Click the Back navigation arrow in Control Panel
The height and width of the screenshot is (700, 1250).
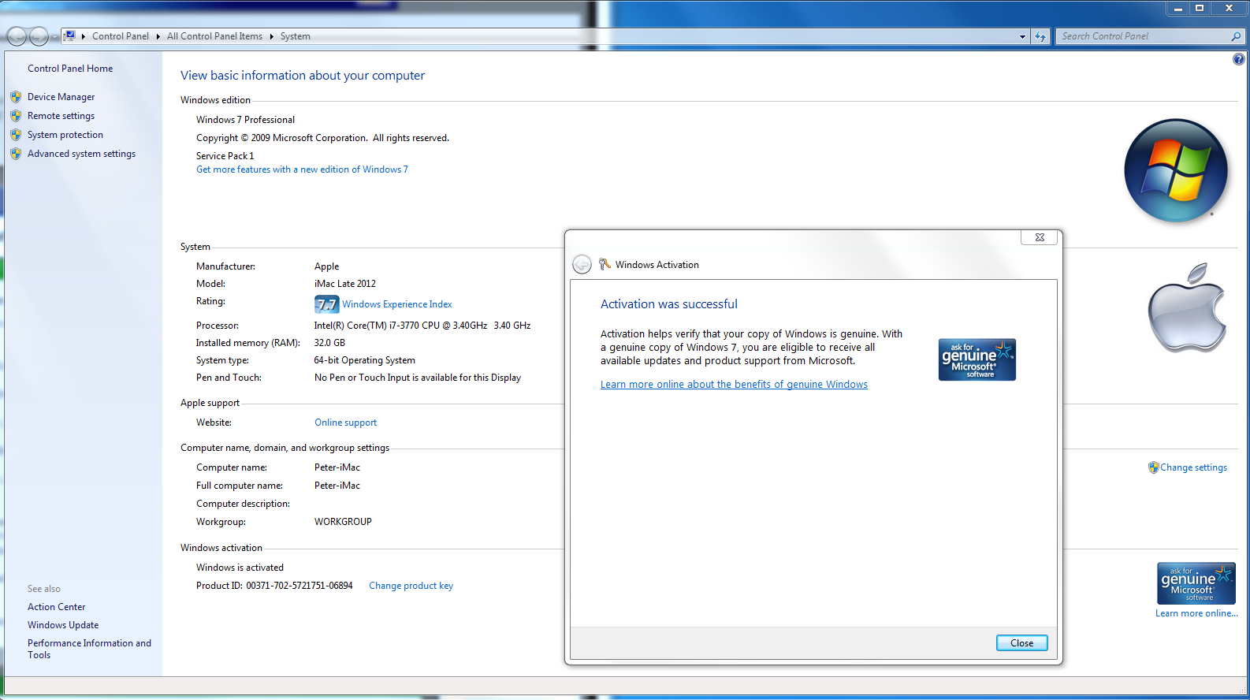[x=17, y=36]
